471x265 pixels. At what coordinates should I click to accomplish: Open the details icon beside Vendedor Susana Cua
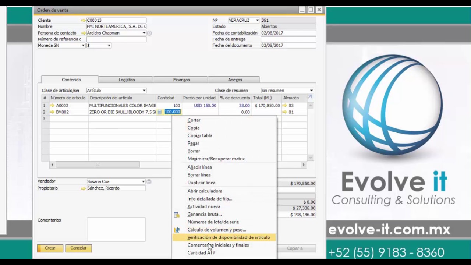click(149, 181)
